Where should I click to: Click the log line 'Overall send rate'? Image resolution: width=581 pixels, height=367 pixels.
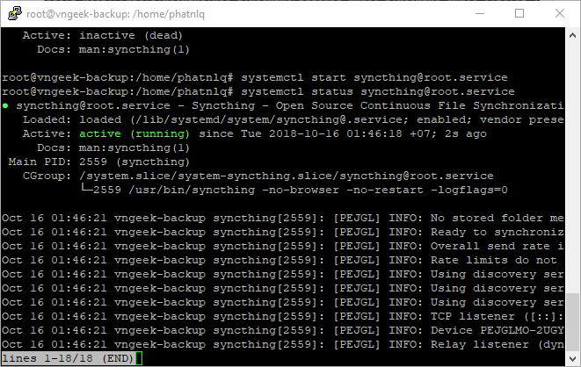tap(283, 247)
